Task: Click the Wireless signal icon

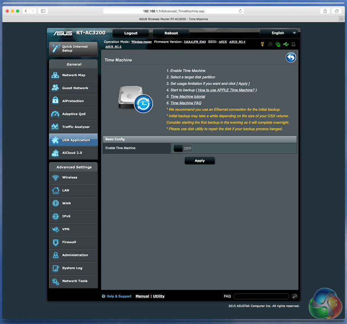Action: pos(55,178)
